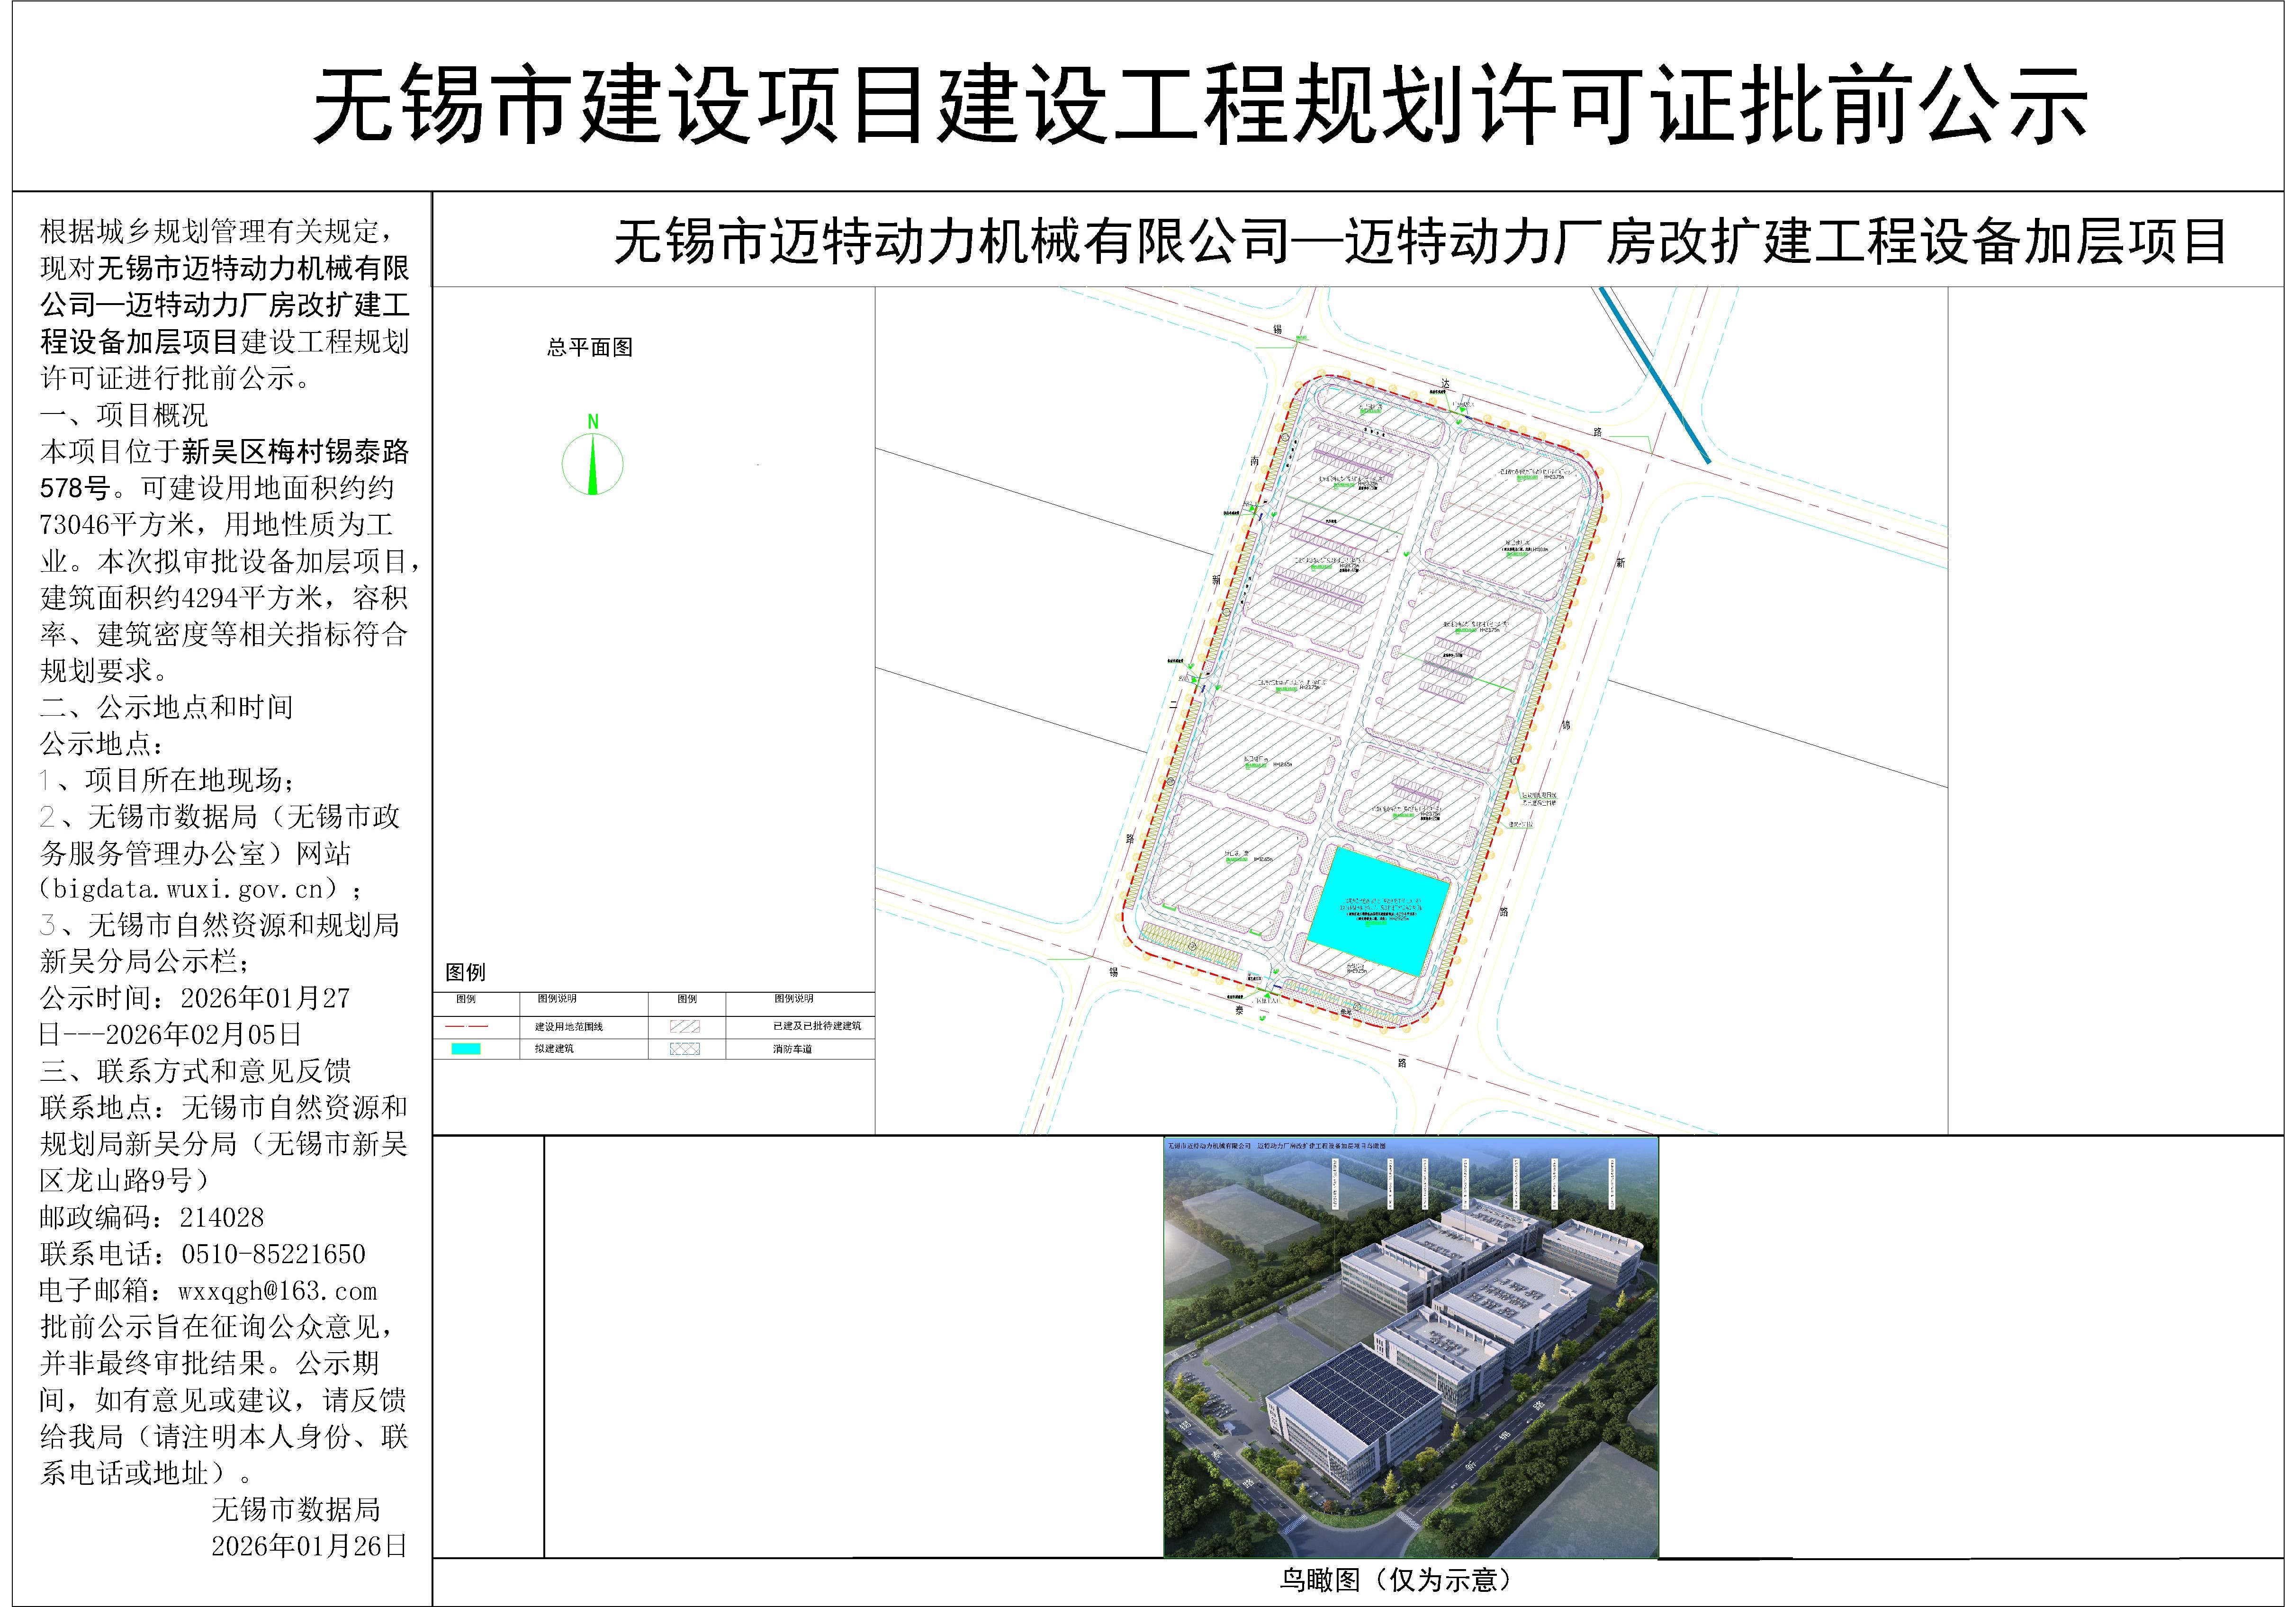The width and height of the screenshot is (2296, 1607).
Task: Click the 总平面图 label
Action: coord(590,347)
